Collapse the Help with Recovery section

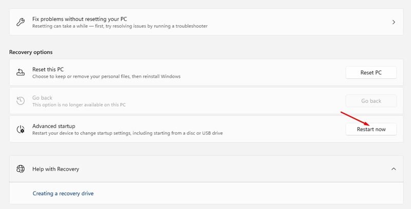(394, 169)
